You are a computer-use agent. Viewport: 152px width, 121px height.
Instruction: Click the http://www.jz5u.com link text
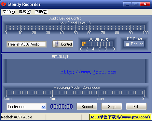(x=88, y=72)
